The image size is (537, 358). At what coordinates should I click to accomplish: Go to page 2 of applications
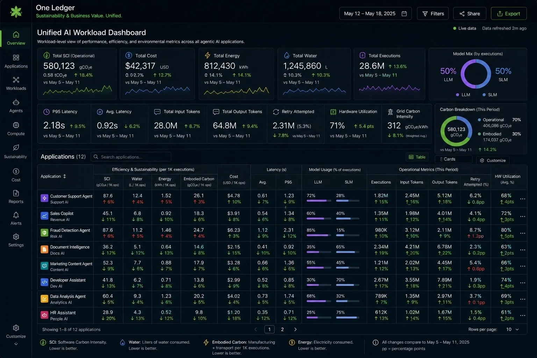coord(282,329)
